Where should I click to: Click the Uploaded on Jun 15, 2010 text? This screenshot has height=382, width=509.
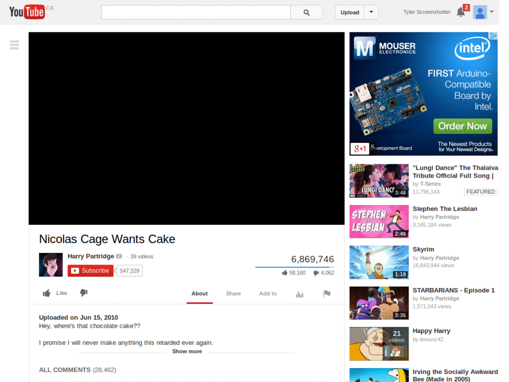(x=79, y=317)
